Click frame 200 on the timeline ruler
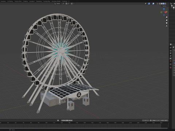 (123, 123)
